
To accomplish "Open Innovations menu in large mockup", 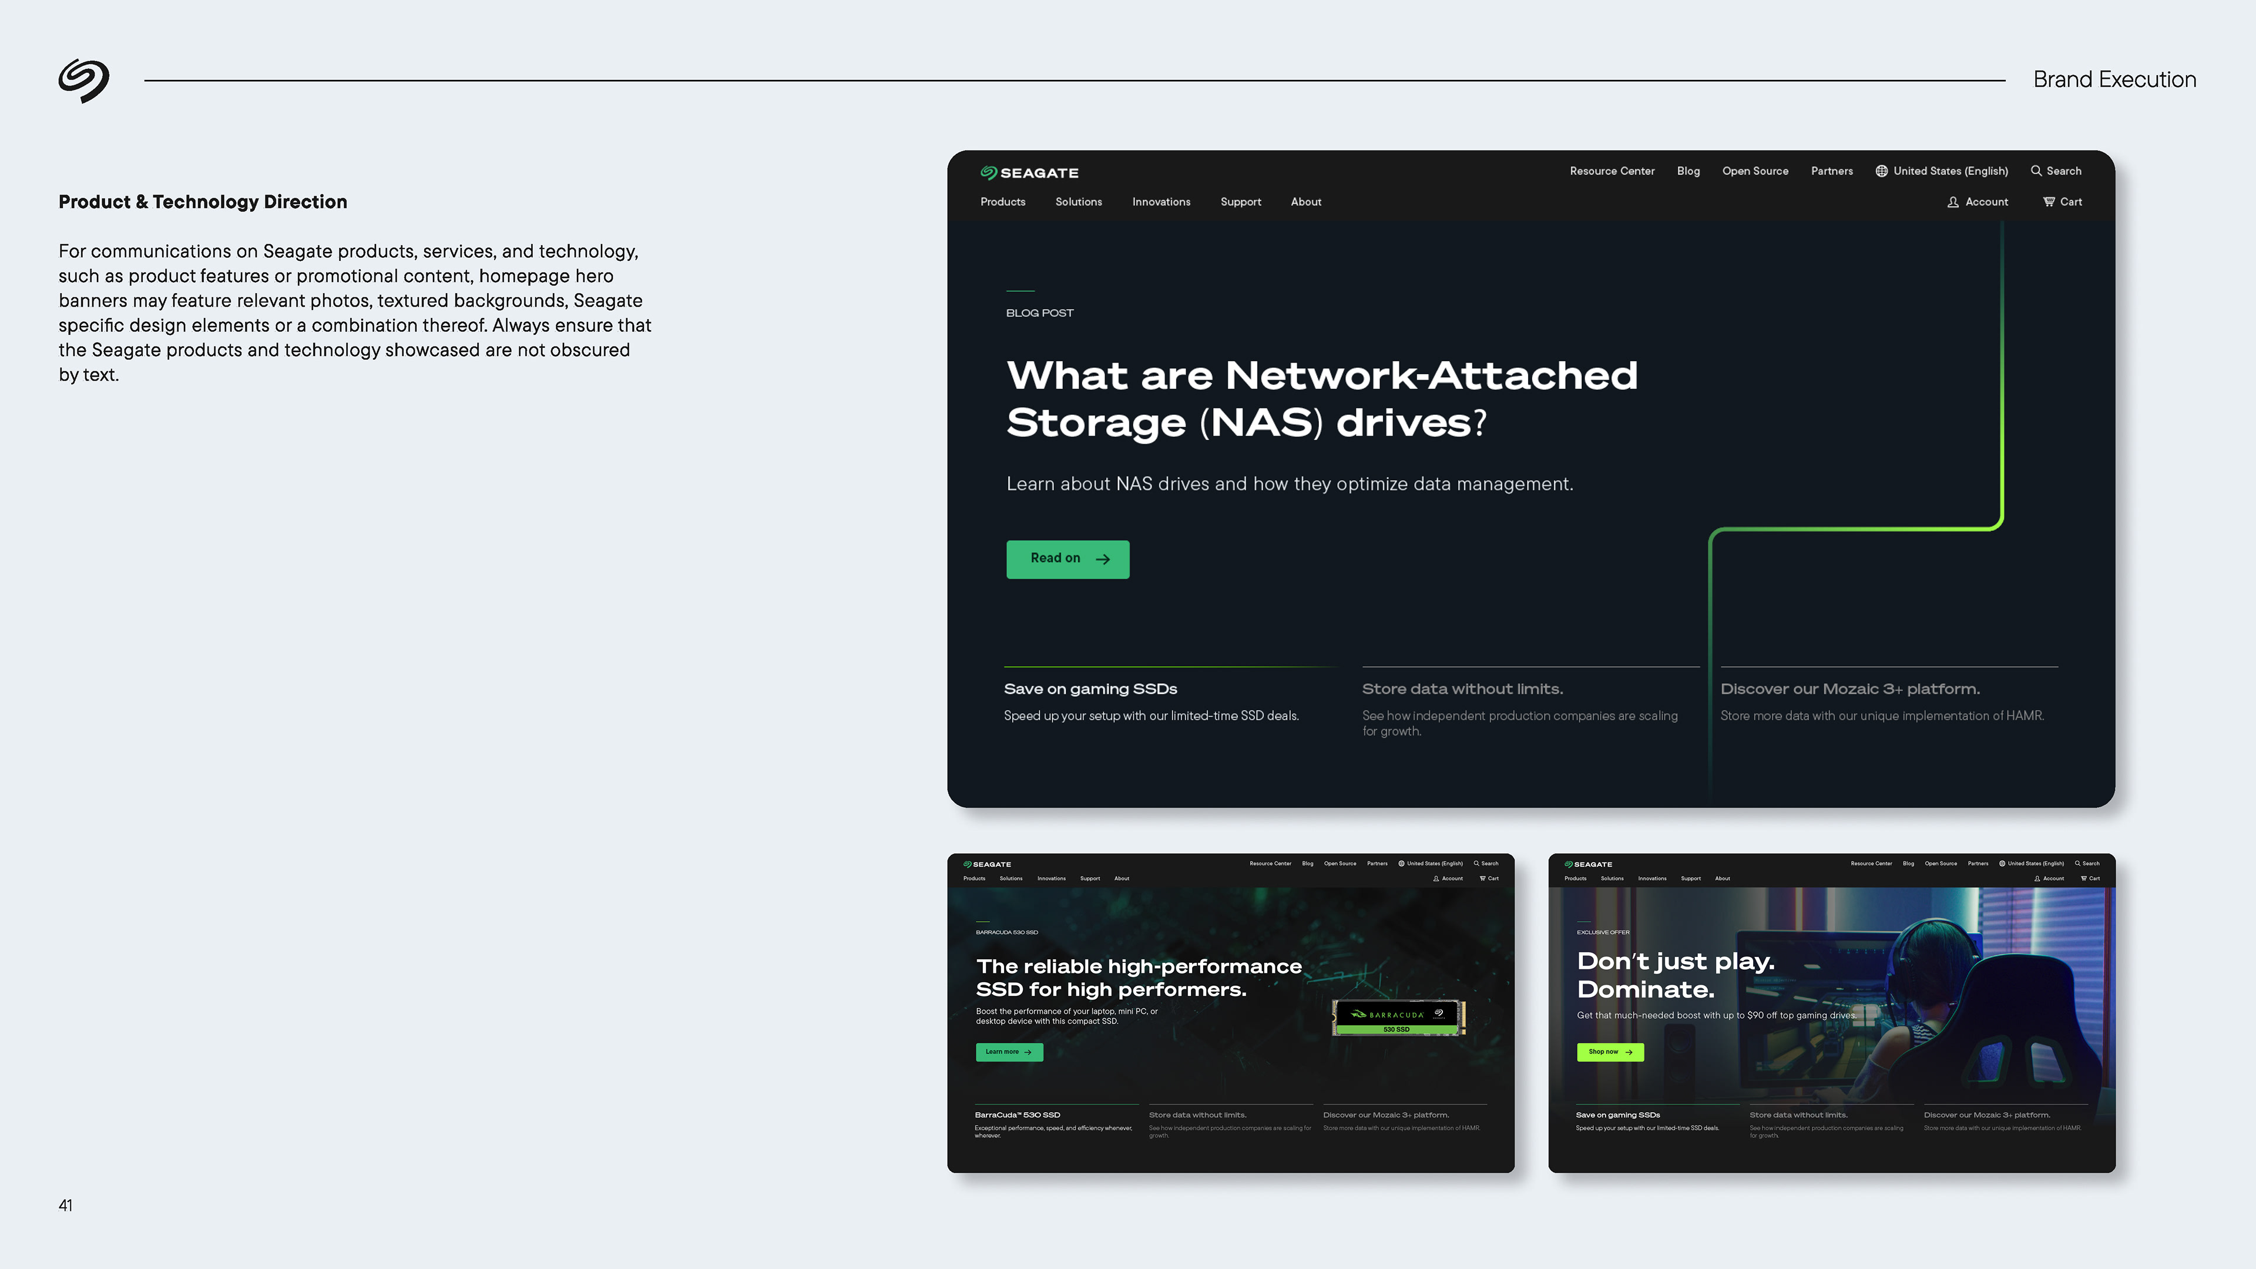I will click(1161, 202).
